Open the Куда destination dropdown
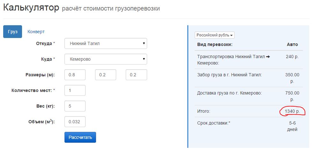The width and height of the screenshot is (315, 152). pyautogui.click(x=106, y=59)
